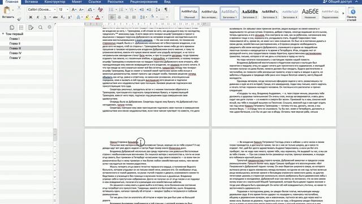Apply the Название title style
This screenshot has width=362, height=204.
coord(310,13)
